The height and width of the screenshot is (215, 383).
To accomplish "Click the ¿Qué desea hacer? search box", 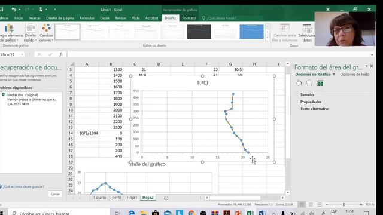I will click(221, 18).
